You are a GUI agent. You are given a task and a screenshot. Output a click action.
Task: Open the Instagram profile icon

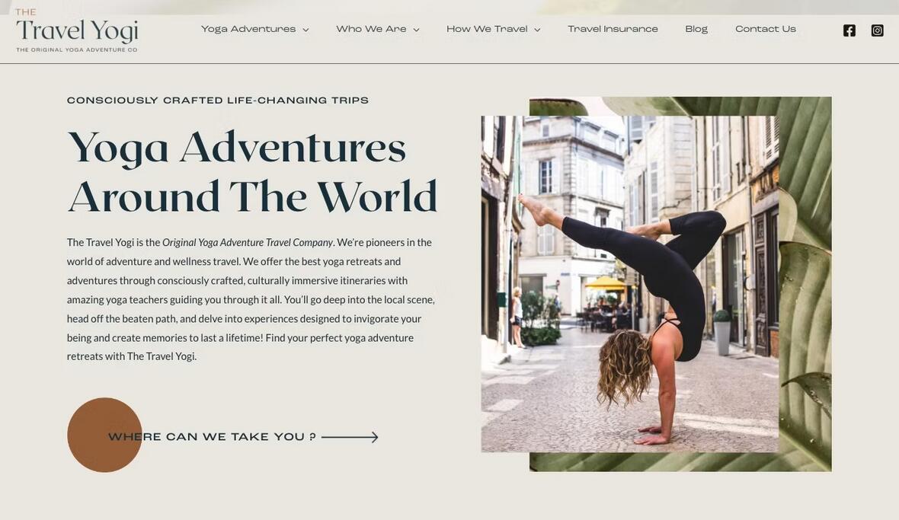click(x=877, y=30)
